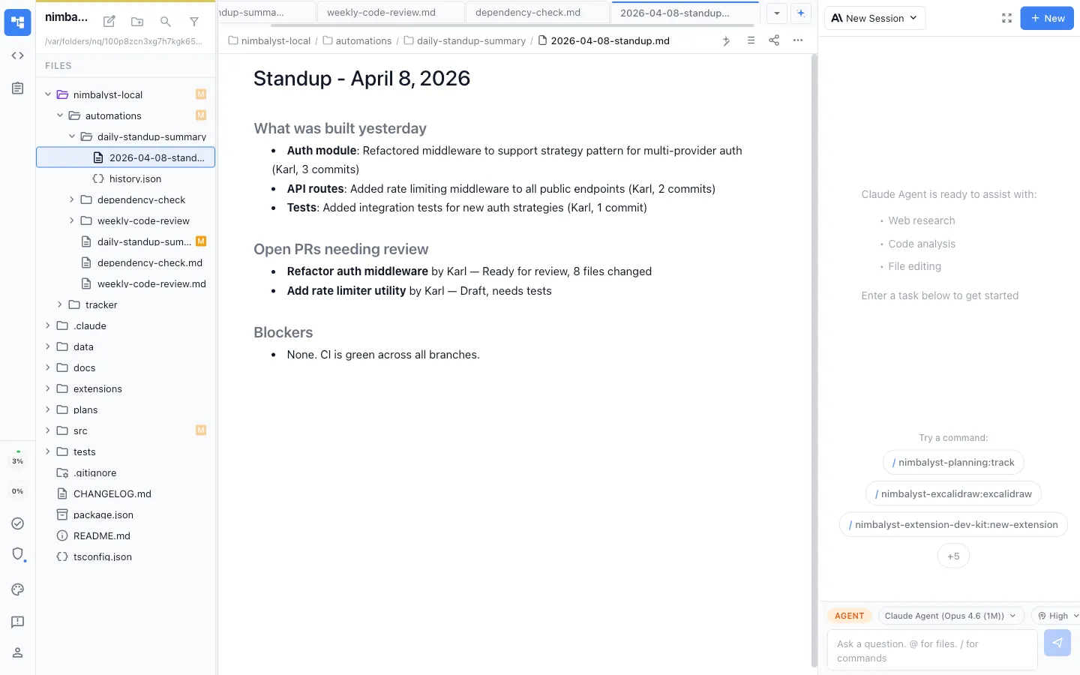The height and width of the screenshot is (675, 1080).
Task: Open the editor more options ellipsis
Action: coord(798,40)
